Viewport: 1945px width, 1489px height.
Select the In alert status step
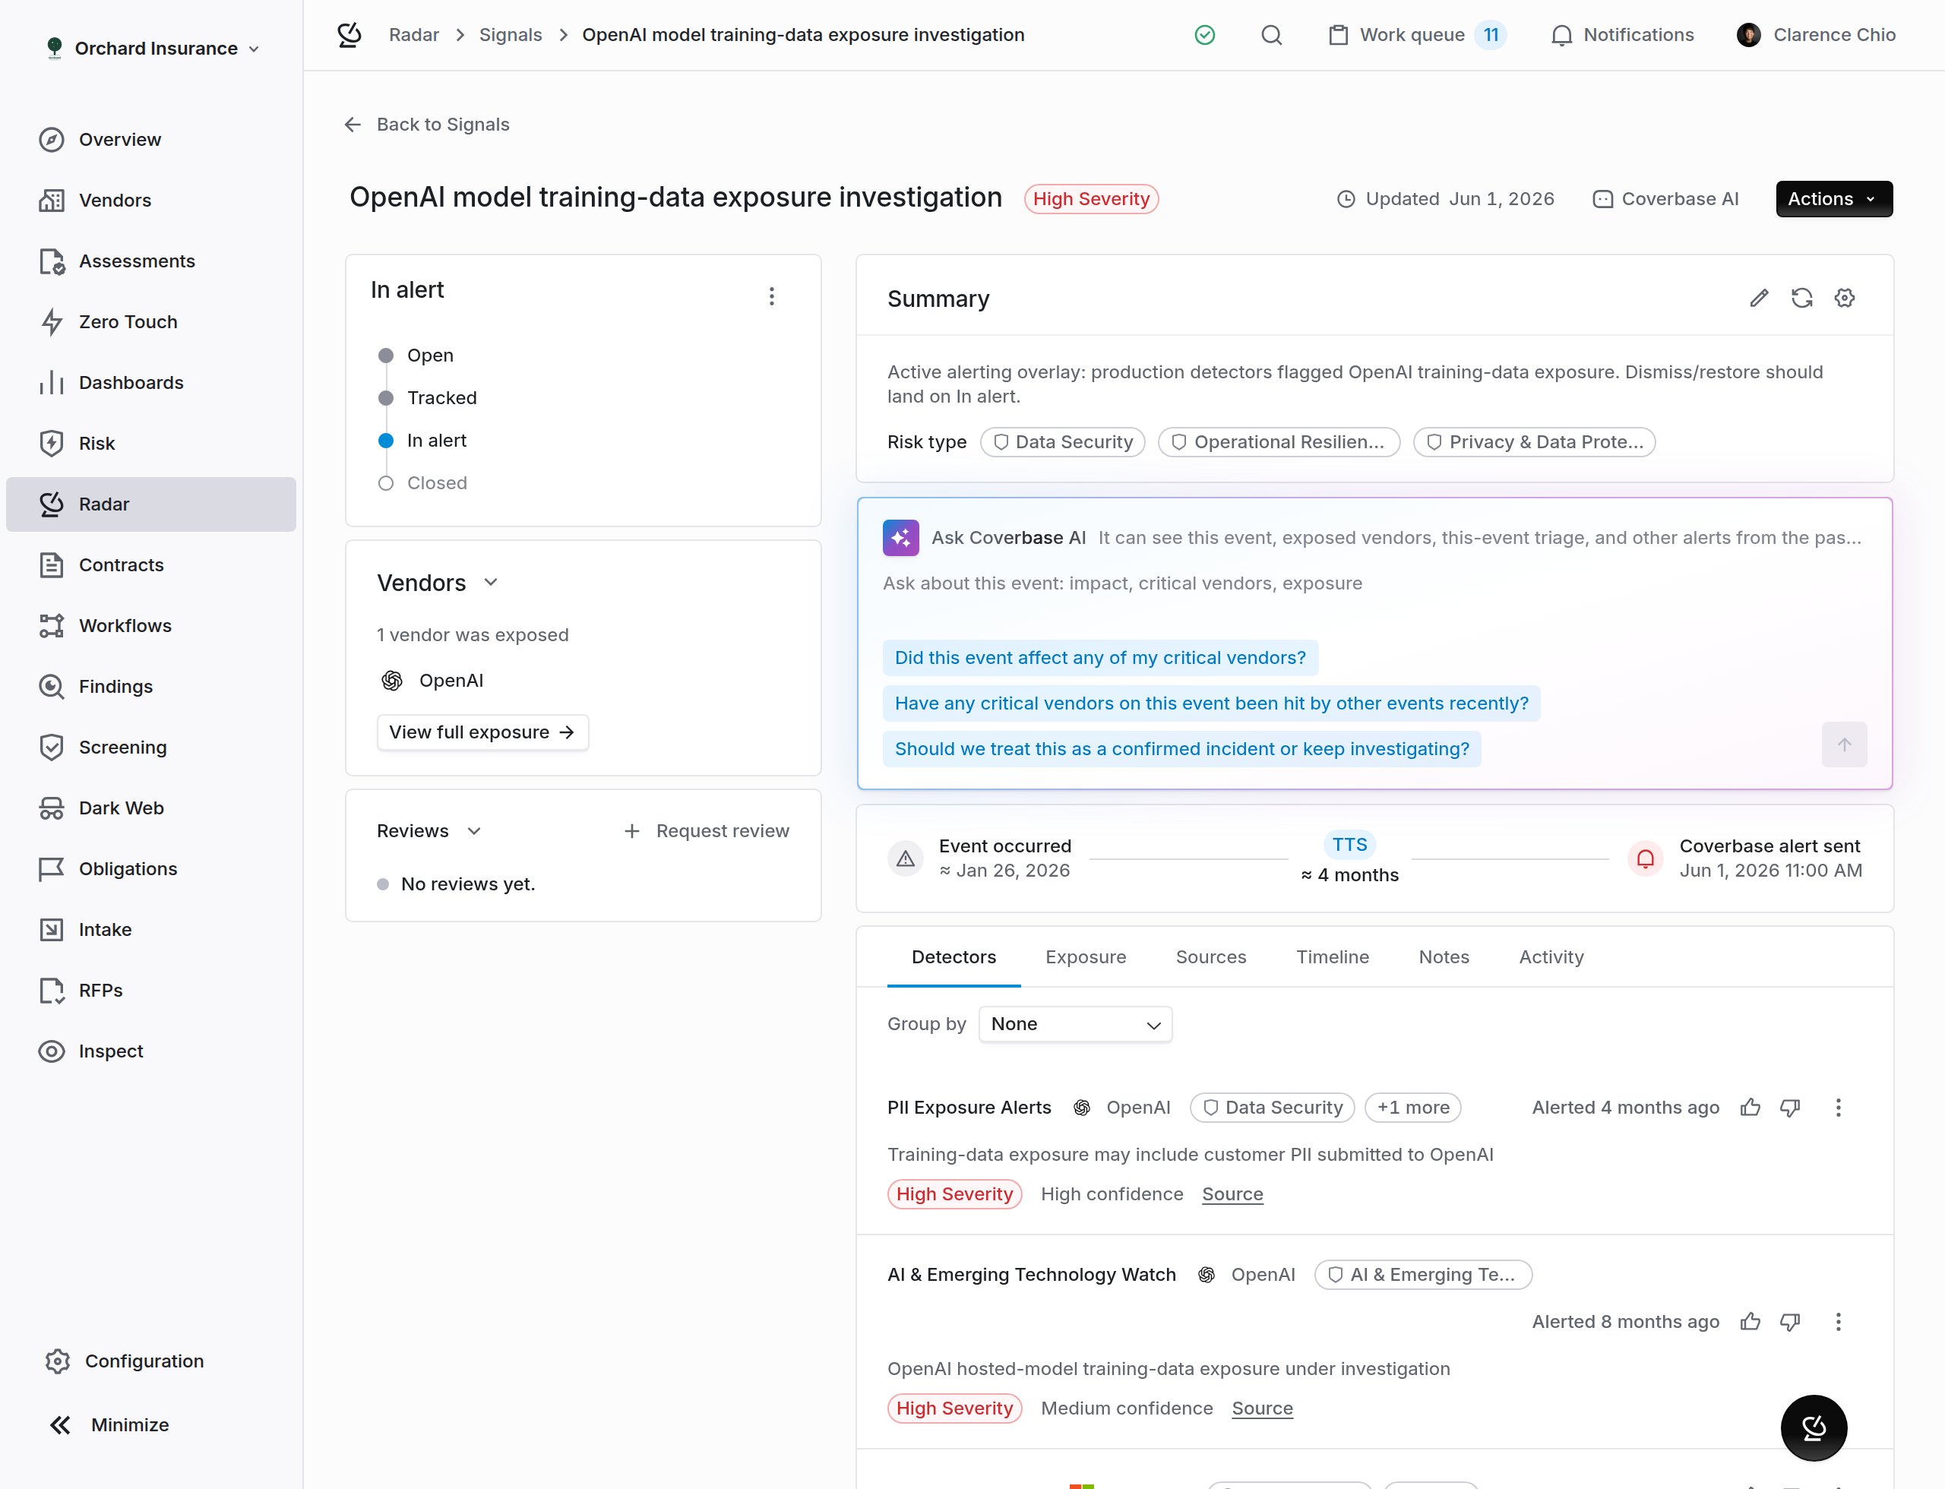[x=423, y=441]
